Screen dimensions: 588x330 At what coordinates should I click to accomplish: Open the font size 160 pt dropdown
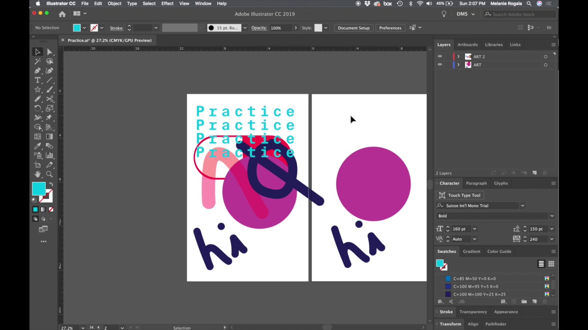pos(475,229)
